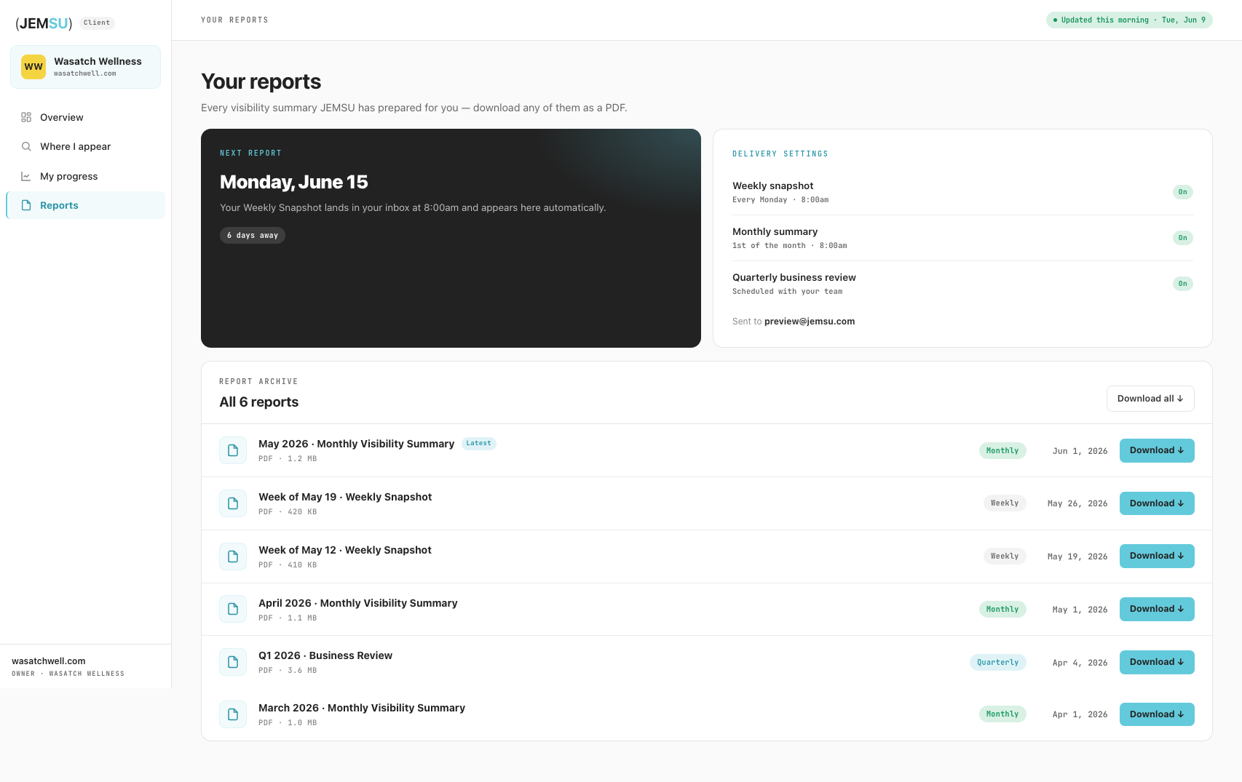Click the Updated this morning status pill

coord(1129,20)
